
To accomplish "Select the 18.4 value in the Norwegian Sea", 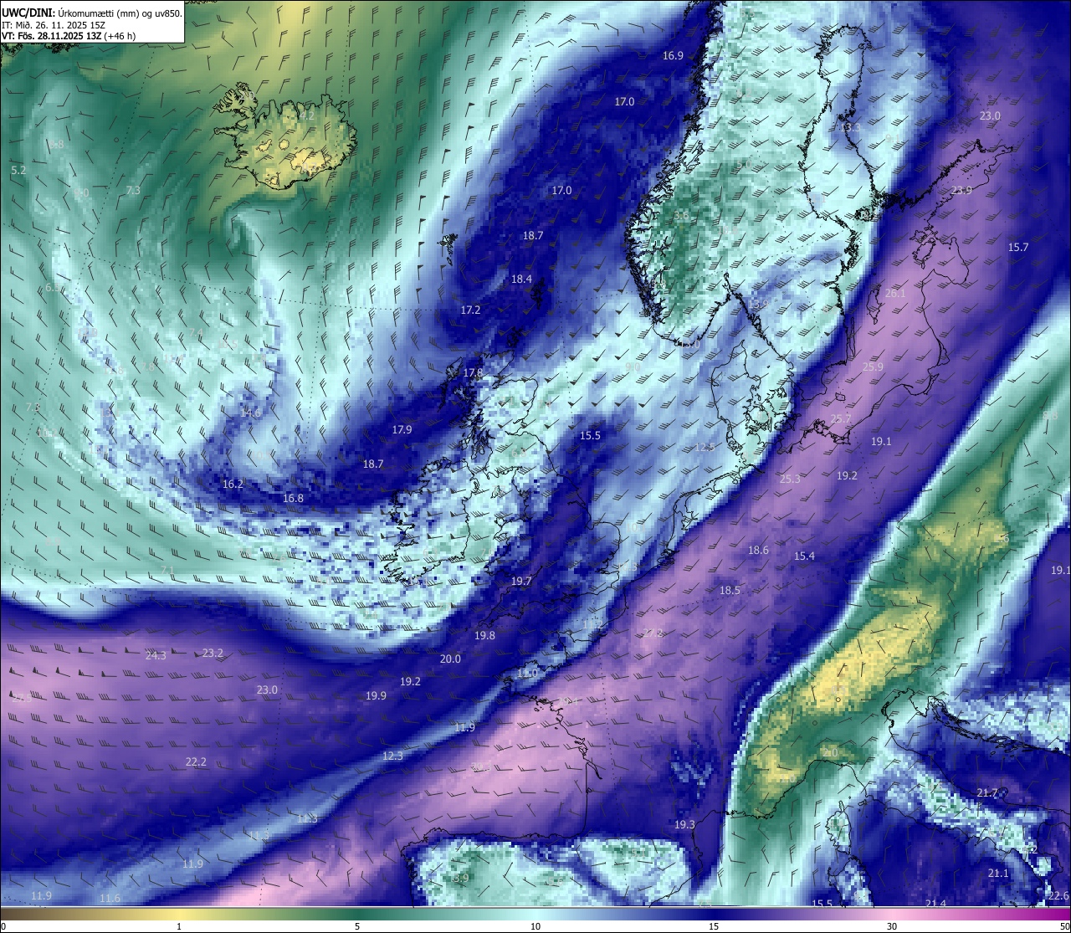I will [521, 279].
